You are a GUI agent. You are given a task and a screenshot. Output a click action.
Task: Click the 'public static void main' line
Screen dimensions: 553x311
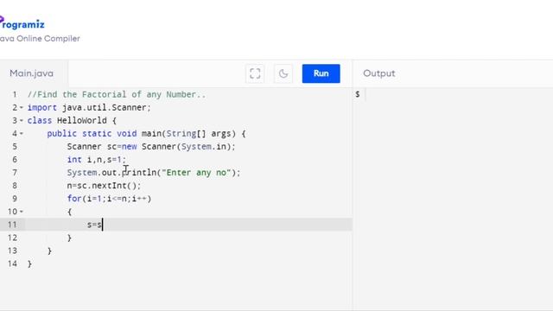(x=146, y=134)
